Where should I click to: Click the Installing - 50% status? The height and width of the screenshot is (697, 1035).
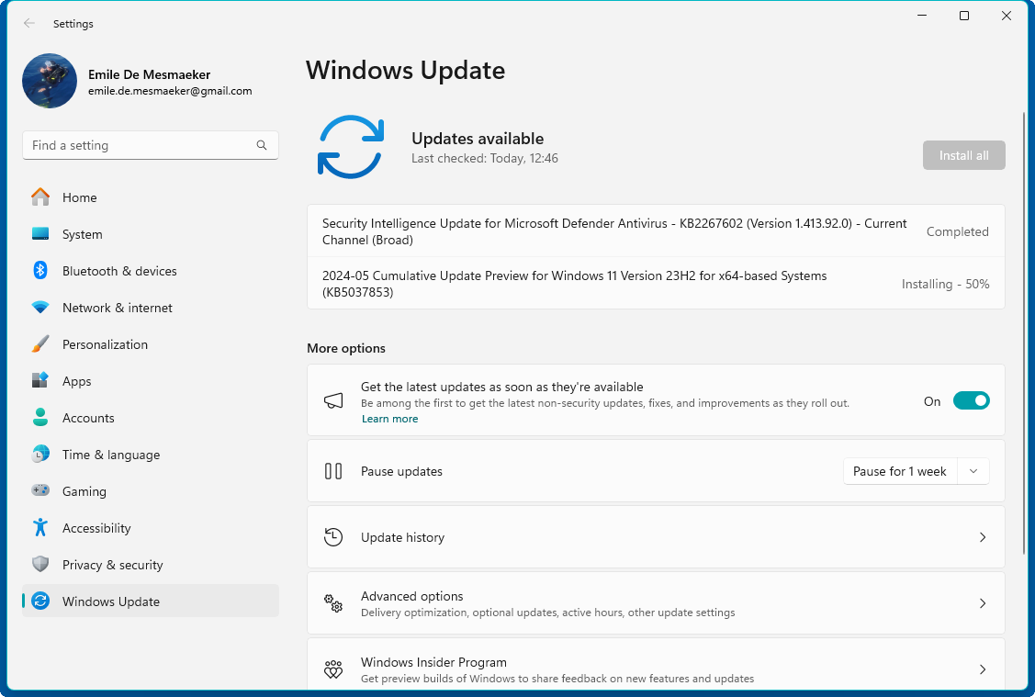[x=945, y=284]
